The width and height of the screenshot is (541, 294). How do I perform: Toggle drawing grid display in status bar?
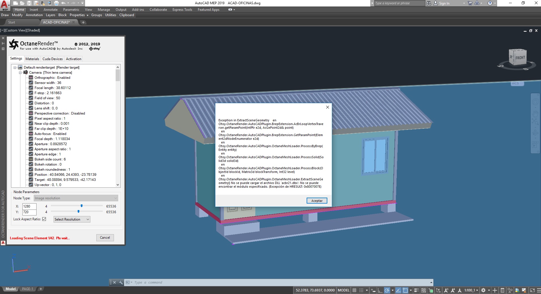354,290
